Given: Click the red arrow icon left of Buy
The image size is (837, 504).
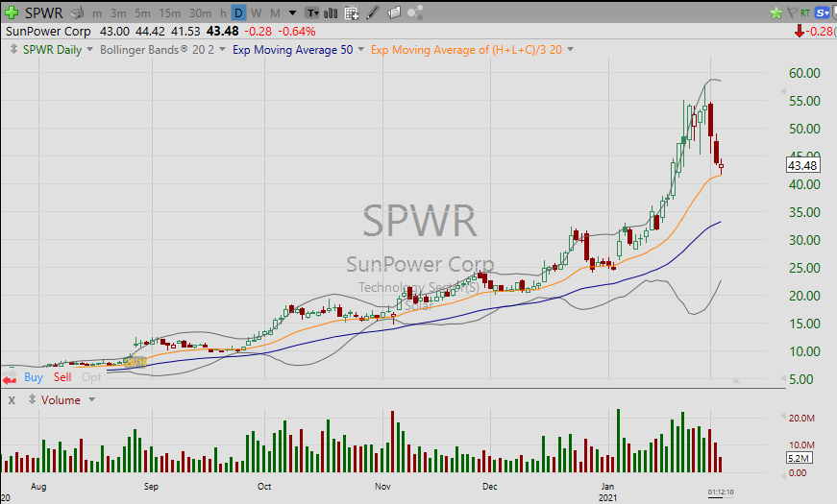Looking at the screenshot, I should pyautogui.click(x=9, y=380).
